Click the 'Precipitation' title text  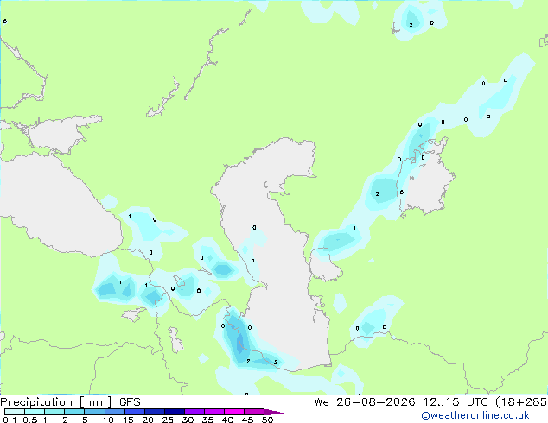point(36,402)
